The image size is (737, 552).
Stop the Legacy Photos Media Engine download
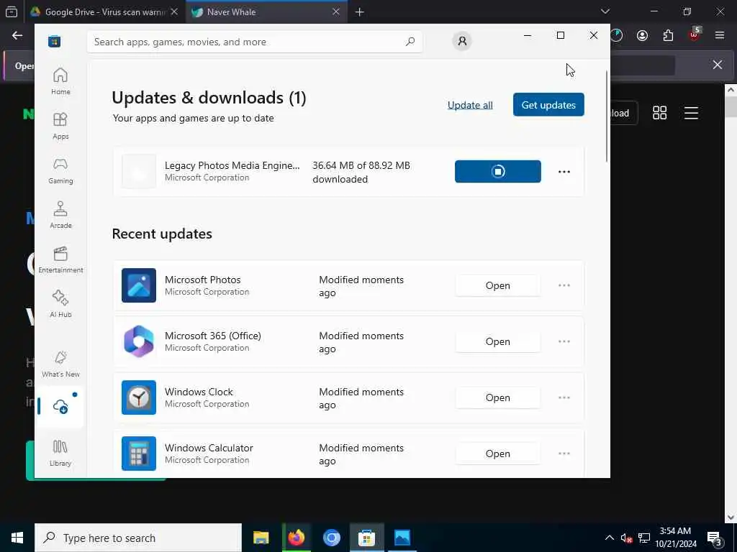pyautogui.click(x=498, y=171)
